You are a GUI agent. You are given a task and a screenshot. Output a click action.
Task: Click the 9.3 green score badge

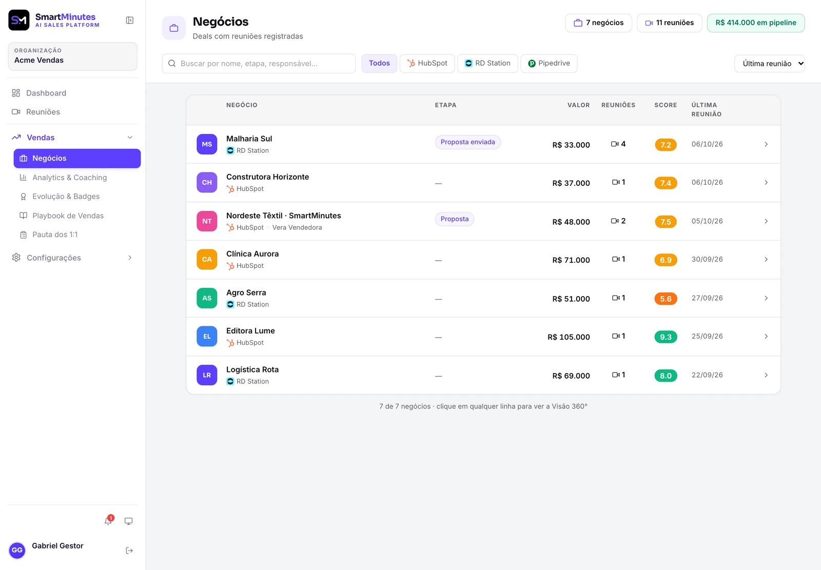coord(666,337)
